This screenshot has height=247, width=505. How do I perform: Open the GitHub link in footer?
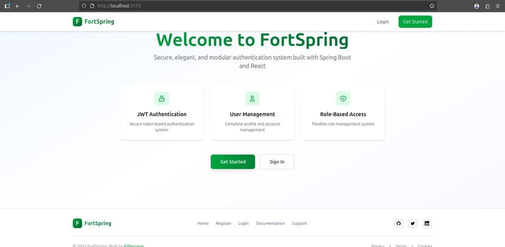click(399, 223)
